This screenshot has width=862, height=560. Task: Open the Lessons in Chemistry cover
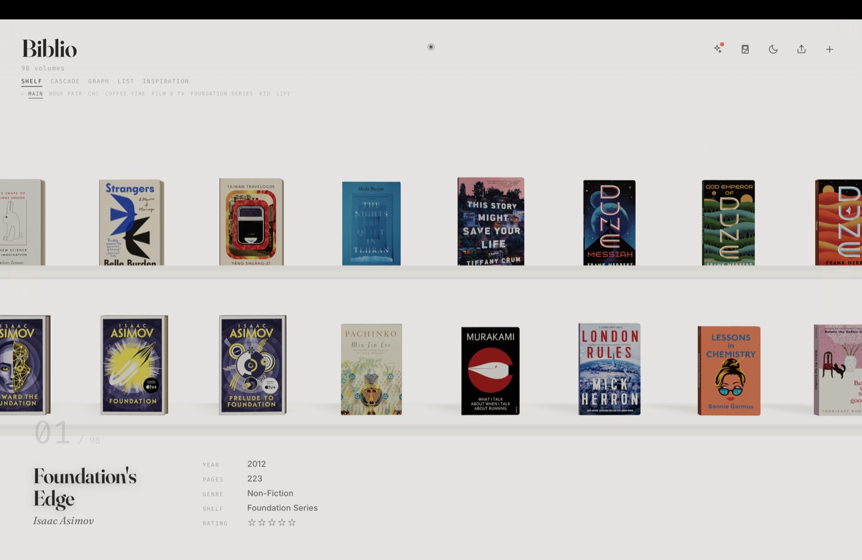click(x=729, y=370)
